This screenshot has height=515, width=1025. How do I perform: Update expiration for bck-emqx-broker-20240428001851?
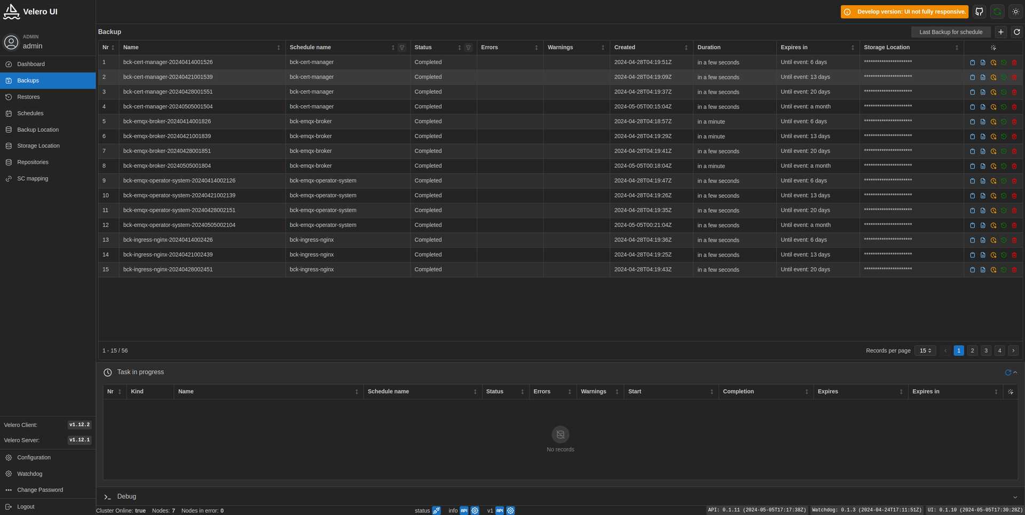(994, 152)
